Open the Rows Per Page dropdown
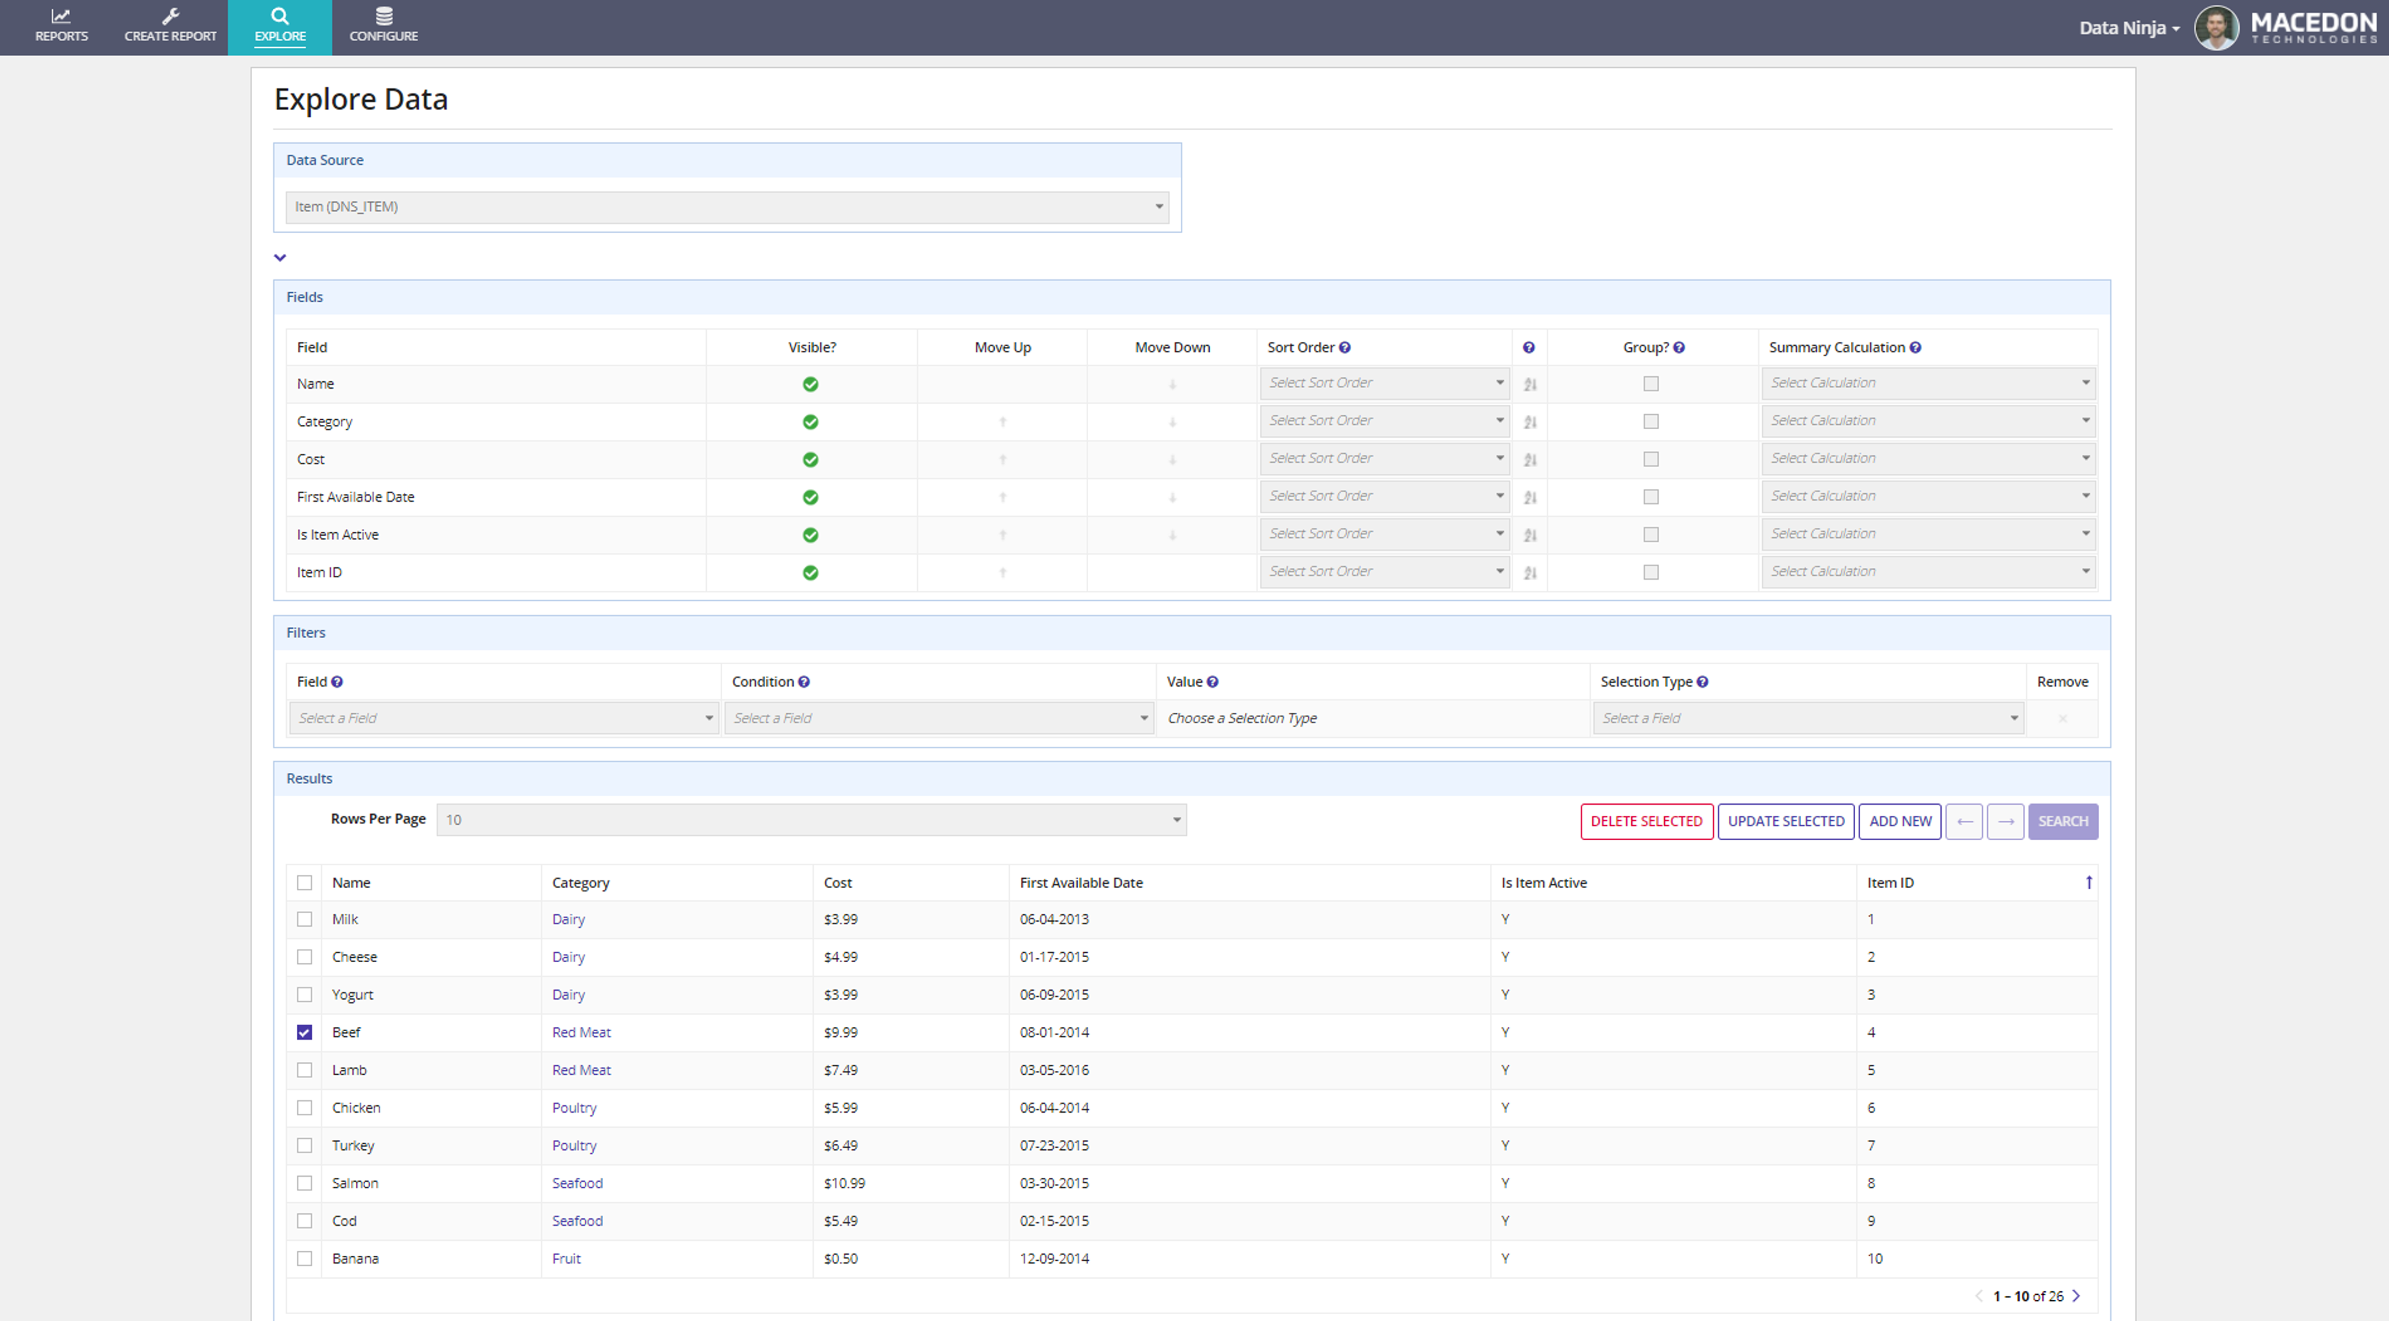This screenshot has height=1321, width=2389. pyautogui.click(x=811, y=820)
